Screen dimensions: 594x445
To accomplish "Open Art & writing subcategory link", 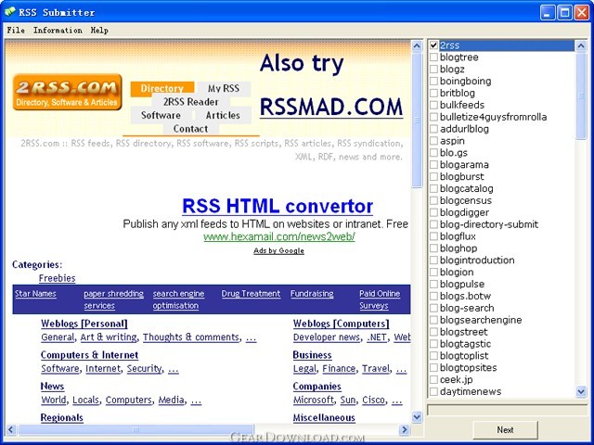I will click(109, 337).
